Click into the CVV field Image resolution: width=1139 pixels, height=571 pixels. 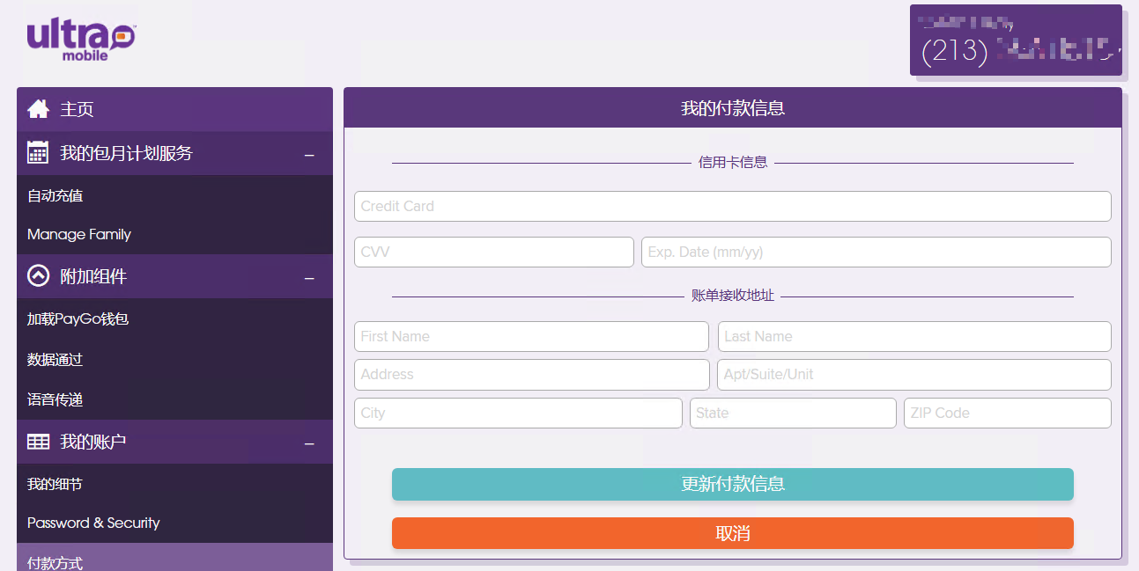coord(493,252)
